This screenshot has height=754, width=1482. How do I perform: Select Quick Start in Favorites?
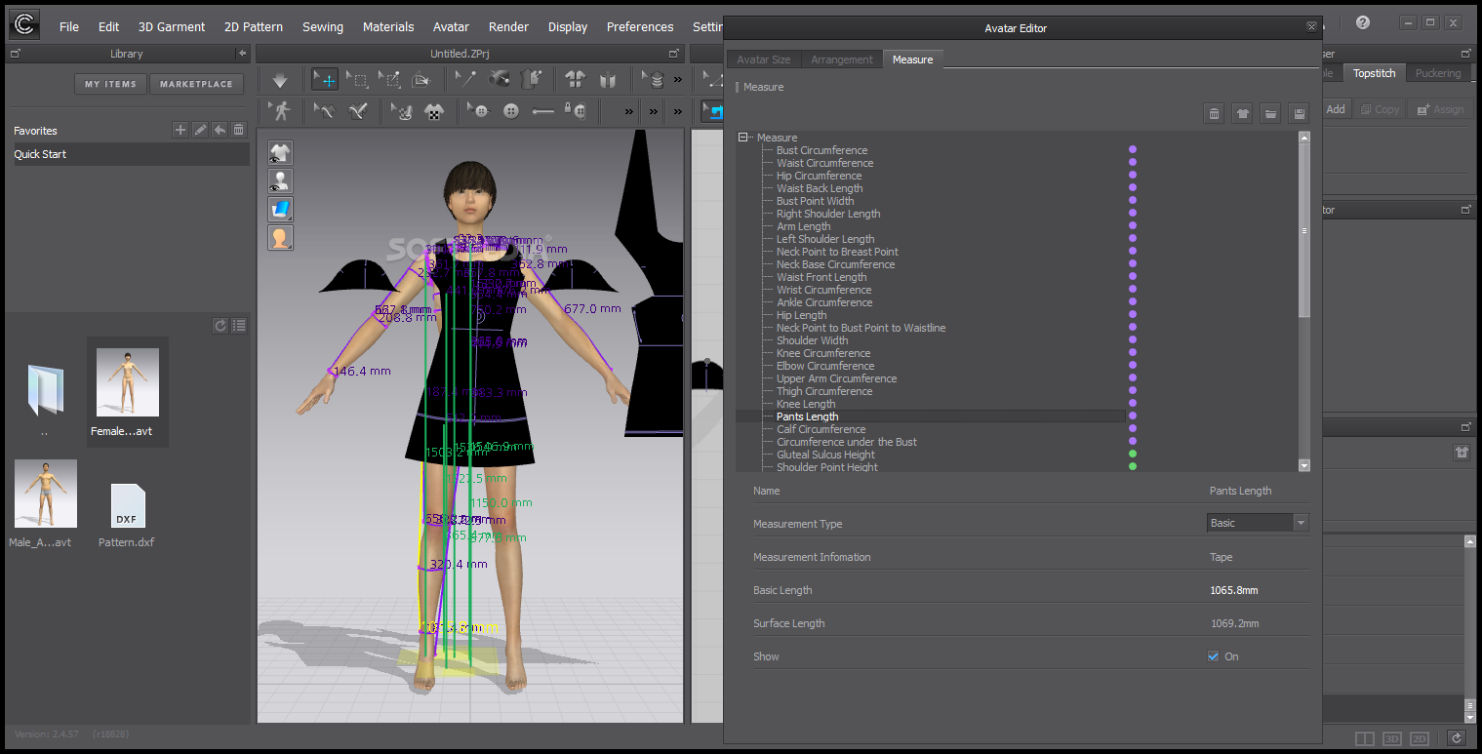[x=130, y=154]
